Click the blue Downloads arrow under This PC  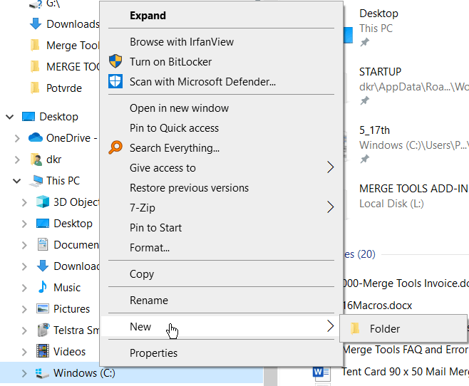[x=43, y=266]
